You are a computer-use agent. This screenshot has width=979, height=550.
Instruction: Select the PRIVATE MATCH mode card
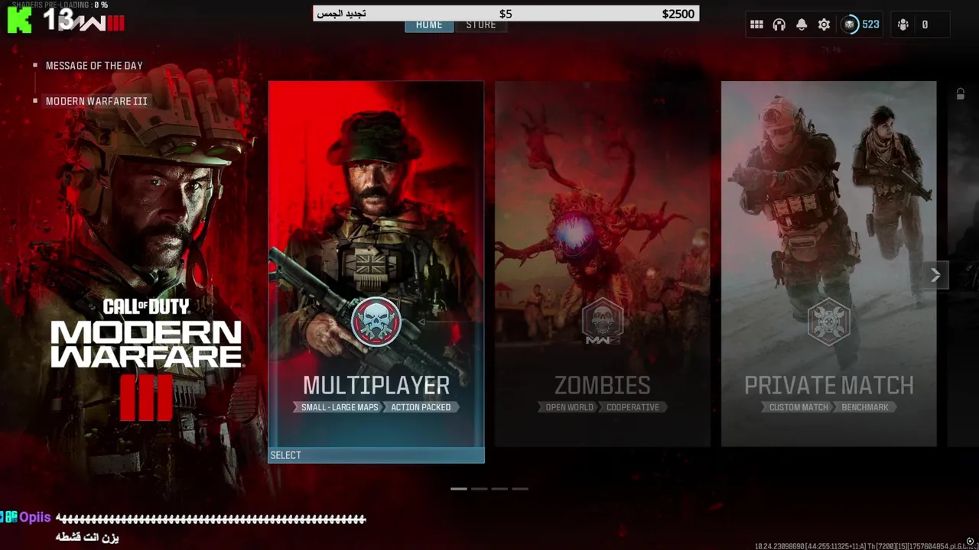pos(828,264)
